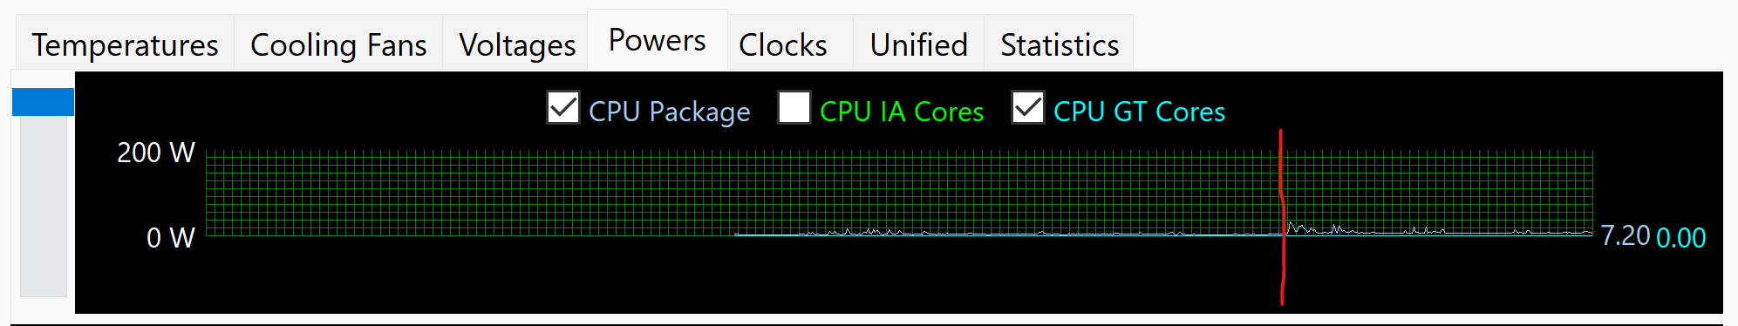The image size is (1738, 326).
Task: Click the cyan 0.00 GT Cores readout
Action: click(1680, 237)
